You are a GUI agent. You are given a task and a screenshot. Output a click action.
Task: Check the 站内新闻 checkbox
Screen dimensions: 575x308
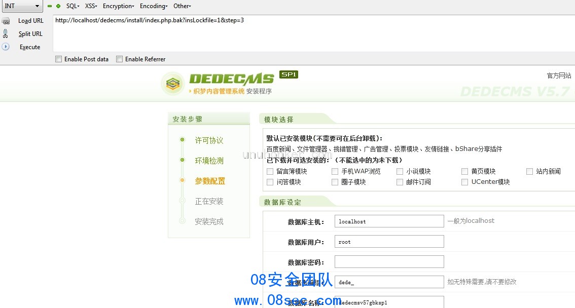(529, 171)
